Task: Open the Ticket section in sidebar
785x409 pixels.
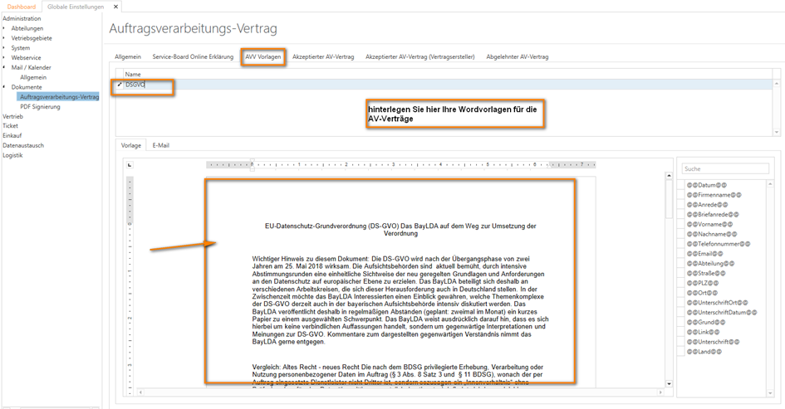Action: click(10, 126)
